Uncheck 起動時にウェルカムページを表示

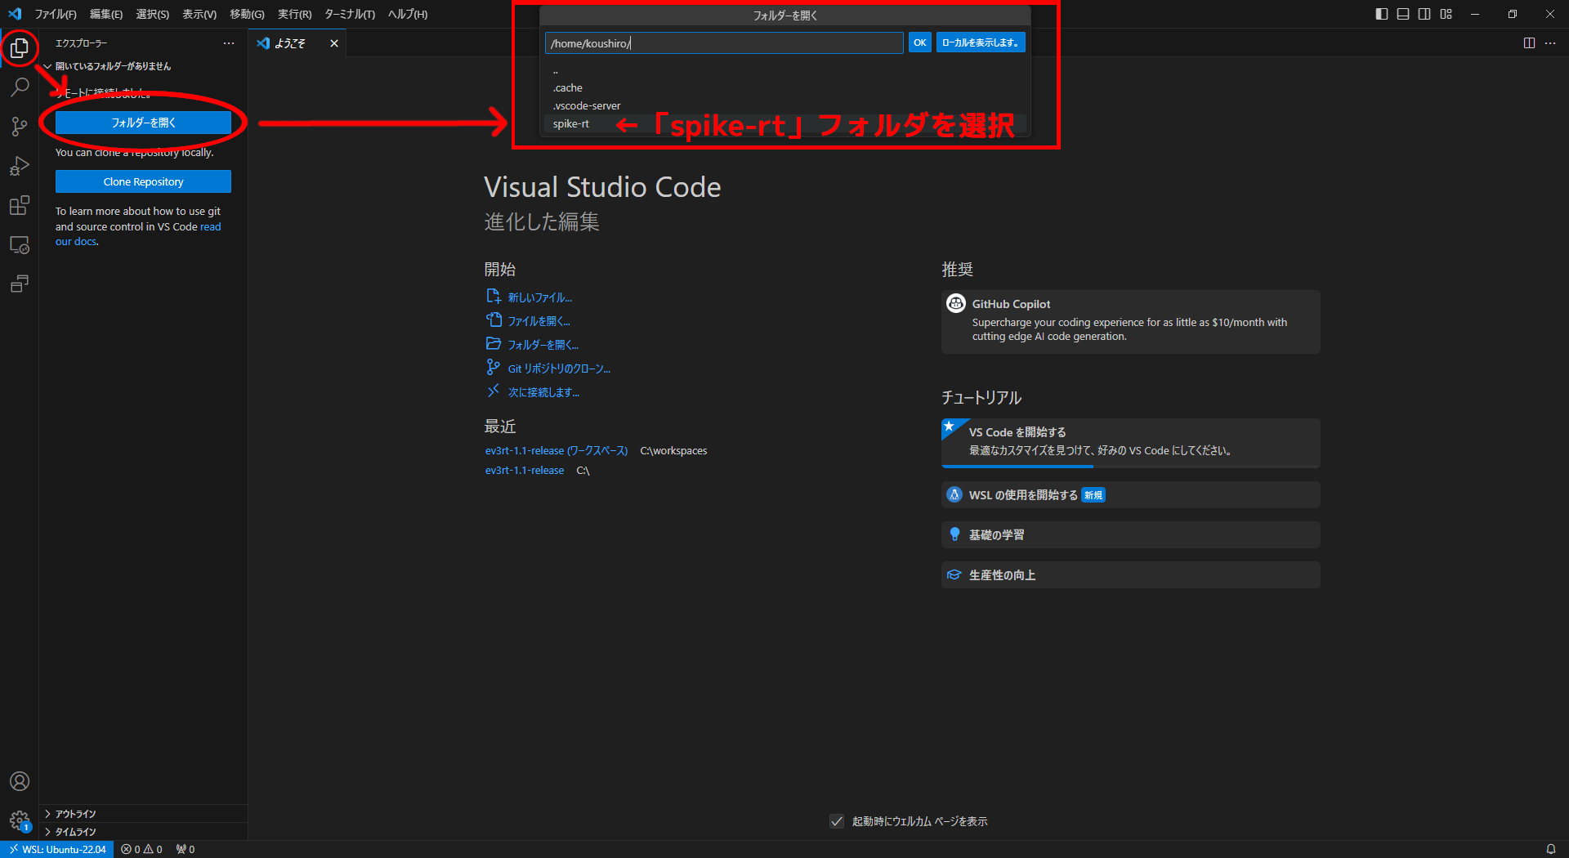[836, 821]
